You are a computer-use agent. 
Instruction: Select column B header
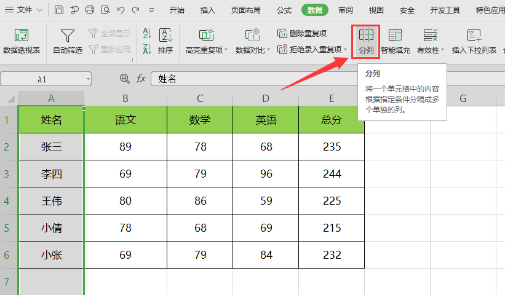(125, 98)
